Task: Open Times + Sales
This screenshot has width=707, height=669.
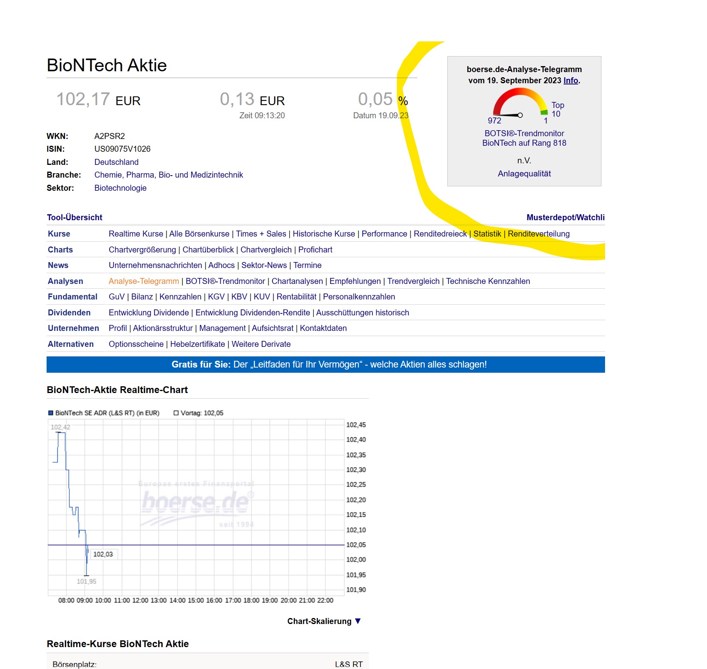Action: tap(261, 234)
